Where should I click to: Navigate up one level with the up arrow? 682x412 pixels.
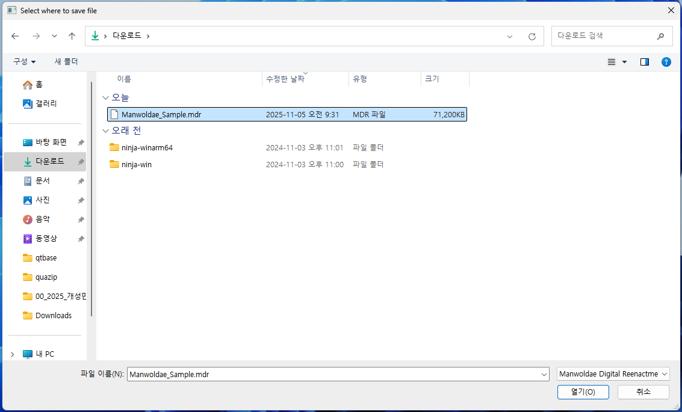tap(72, 36)
